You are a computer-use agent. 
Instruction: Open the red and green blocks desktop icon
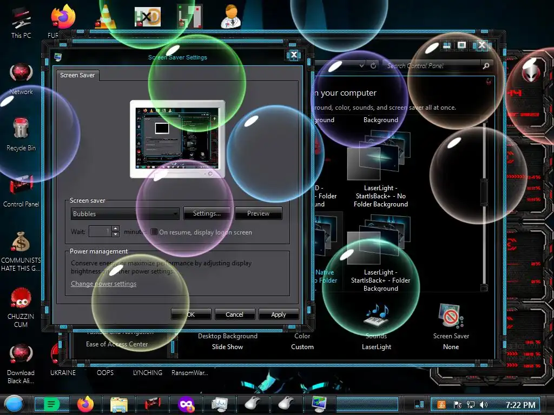[190, 17]
